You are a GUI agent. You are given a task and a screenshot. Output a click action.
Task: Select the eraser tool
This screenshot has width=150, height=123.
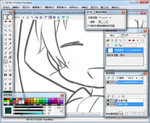pos(5,48)
